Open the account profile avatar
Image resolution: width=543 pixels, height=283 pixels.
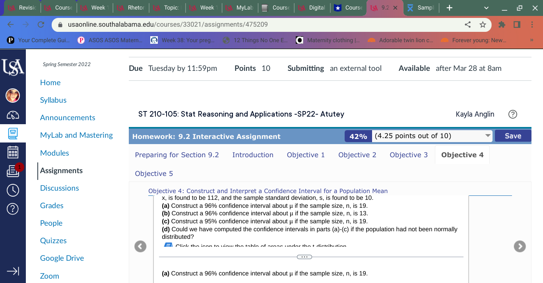[13, 96]
